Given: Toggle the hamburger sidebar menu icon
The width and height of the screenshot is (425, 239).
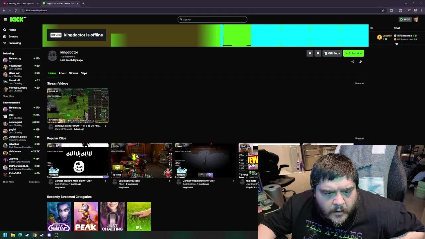Looking at the screenshot, I should 5,20.
